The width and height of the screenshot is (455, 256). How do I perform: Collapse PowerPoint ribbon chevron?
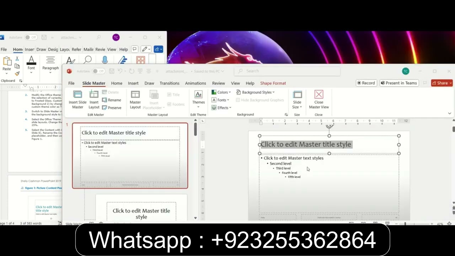(449, 113)
